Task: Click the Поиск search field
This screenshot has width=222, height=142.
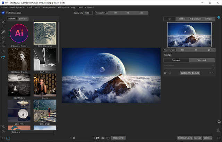Action: (33, 132)
